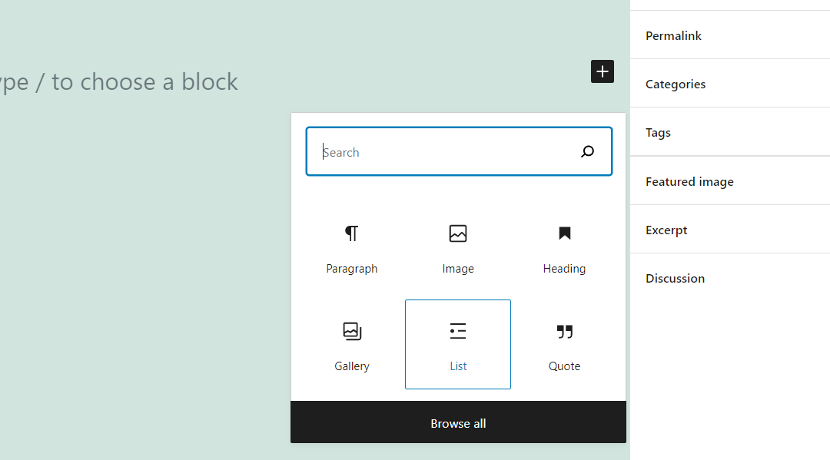The image size is (830, 460).
Task: Expand the Categories panel
Action: coord(676,84)
